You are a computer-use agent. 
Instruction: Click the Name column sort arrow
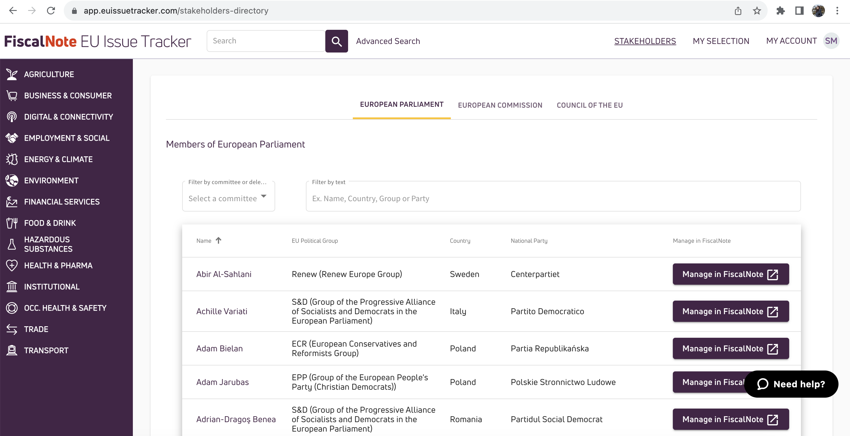(x=218, y=240)
